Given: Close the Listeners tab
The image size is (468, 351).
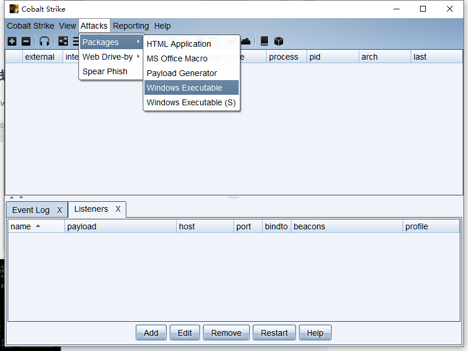Looking at the screenshot, I should pos(118,209).
